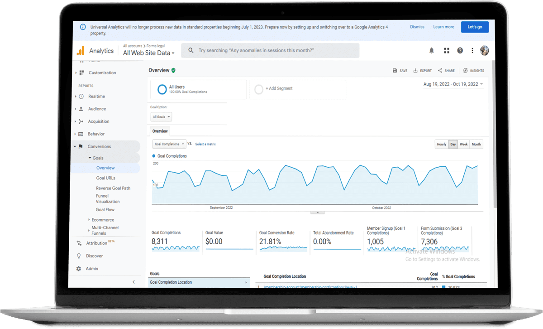Open the All Goals dropdown
This screenshot has width=543, height=329.
[161, 117]
